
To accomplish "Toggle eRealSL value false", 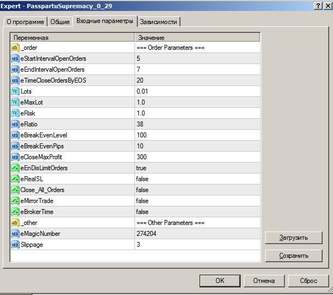I will click(197, 179).
